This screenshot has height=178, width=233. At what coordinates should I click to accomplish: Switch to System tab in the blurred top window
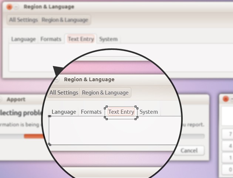tap(108, 39)
